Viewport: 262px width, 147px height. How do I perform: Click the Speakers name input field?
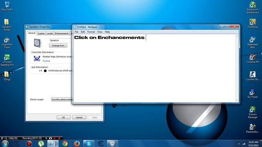61,40
